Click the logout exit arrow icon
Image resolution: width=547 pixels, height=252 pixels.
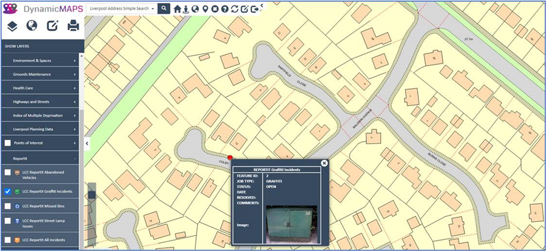click(255, 9)
